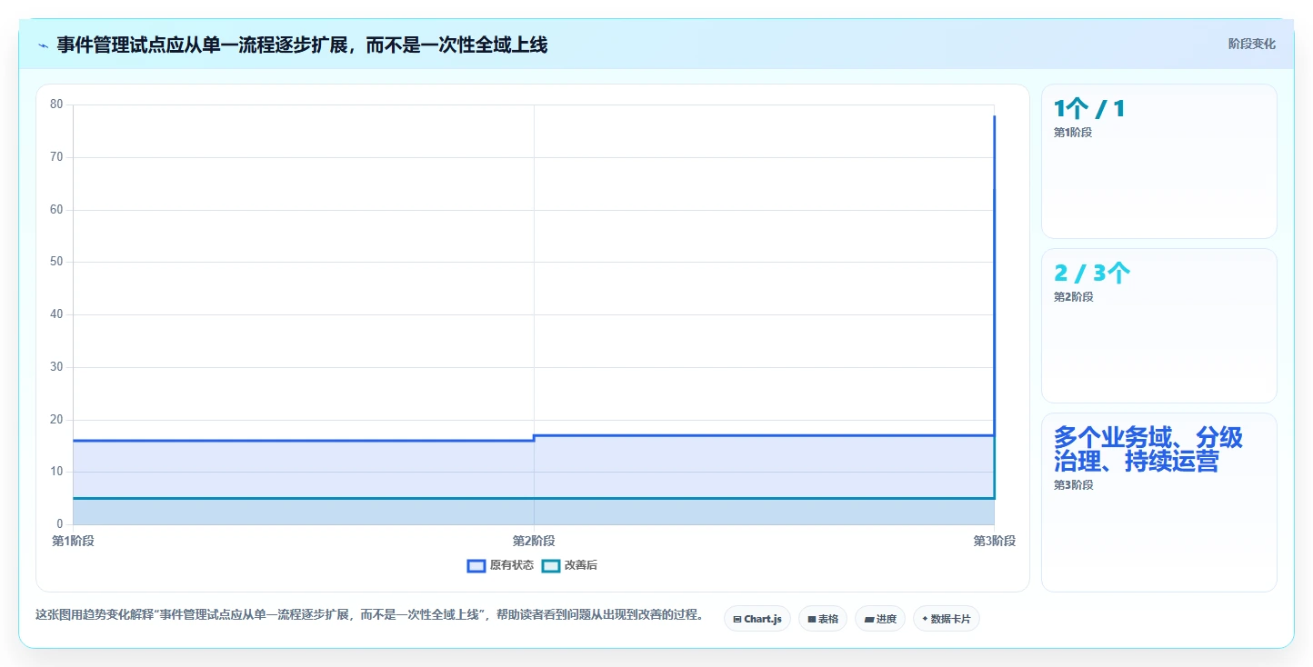Click the 数据卡片 tag icon
The width and height of the screenshot is (1313, 667).
coord(925,619)
